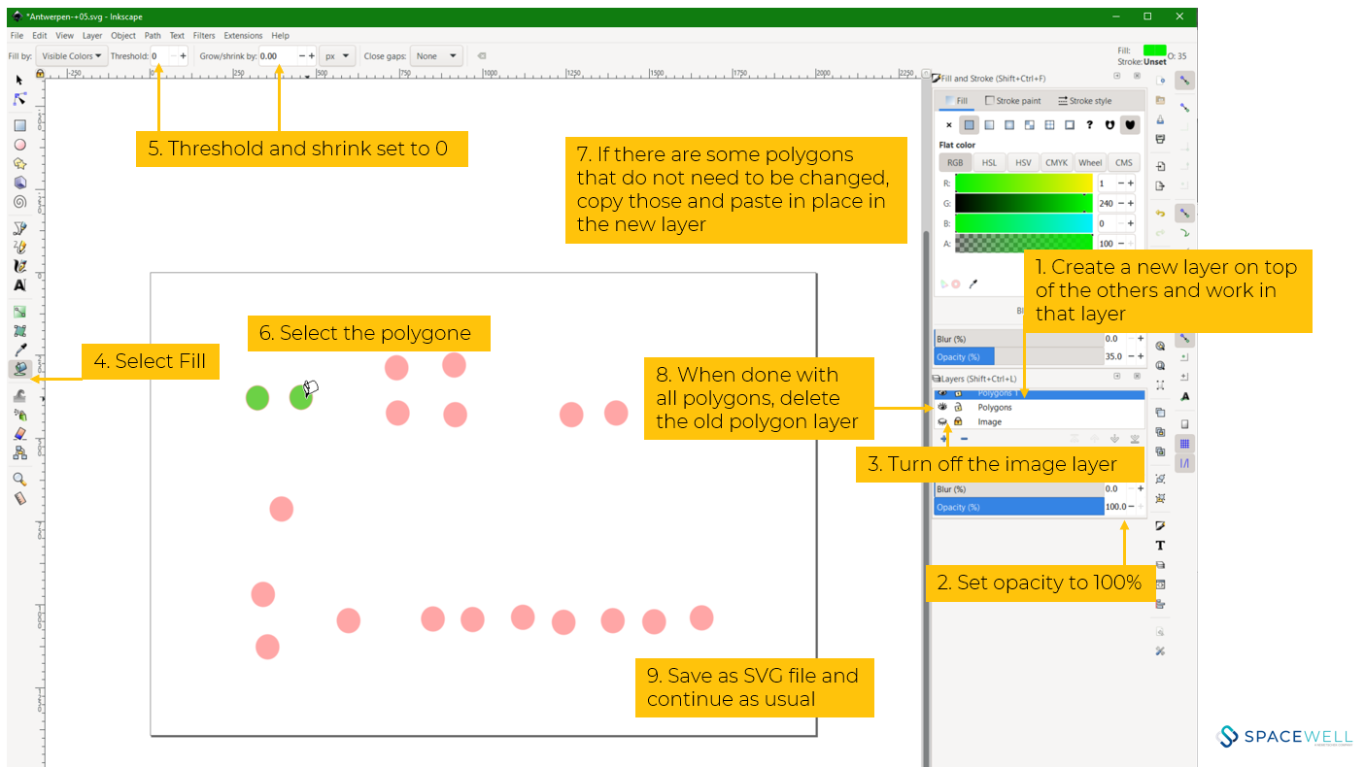Set fill to No paint (X)
Screen dimensions: 1365x767
pos(949,125)
